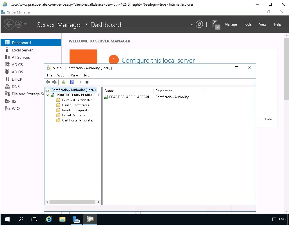Collapse the PRACTICELABS-PLABDC01-CA node chevron
Viewport: 290px width, 226px height.
48,95
